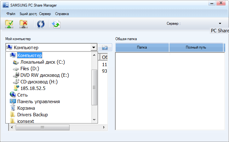Click the green sync document toolbar icon
Viewport: 229px width, 142px height.
56,24
